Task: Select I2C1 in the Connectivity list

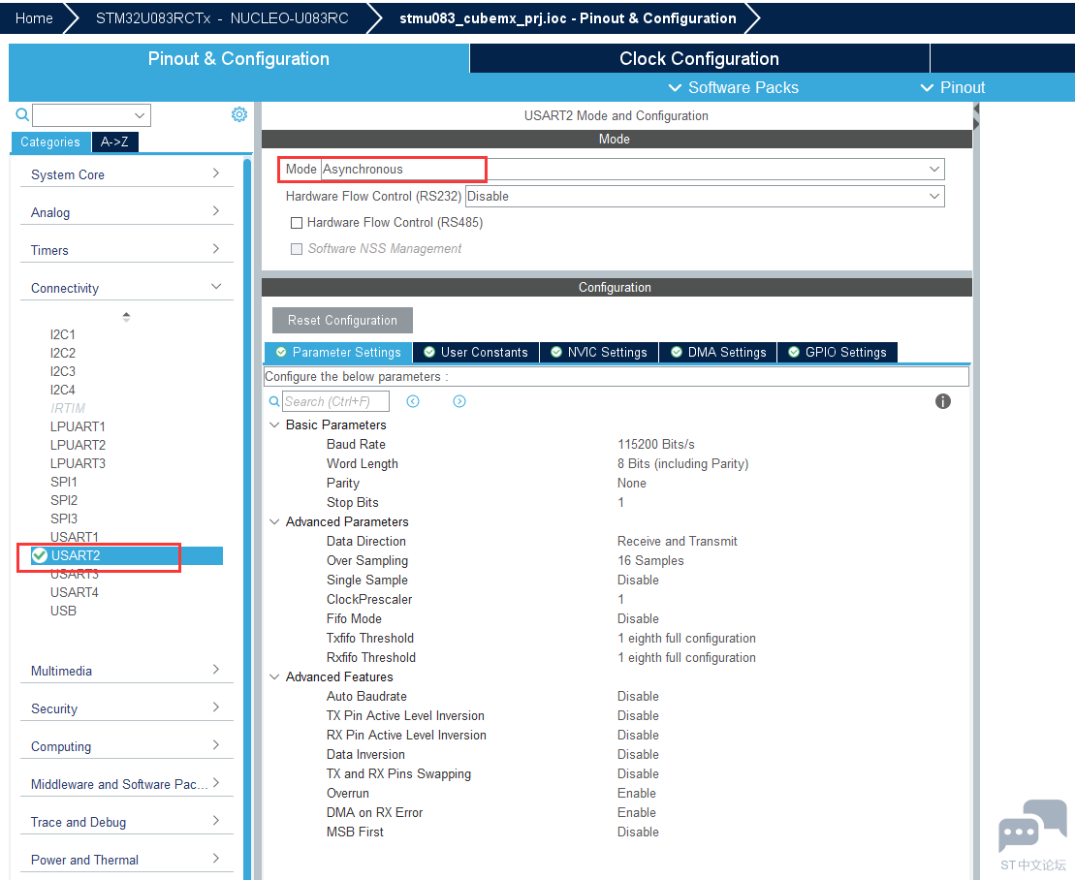Action: pyautogui.click(x=62, y=334)
